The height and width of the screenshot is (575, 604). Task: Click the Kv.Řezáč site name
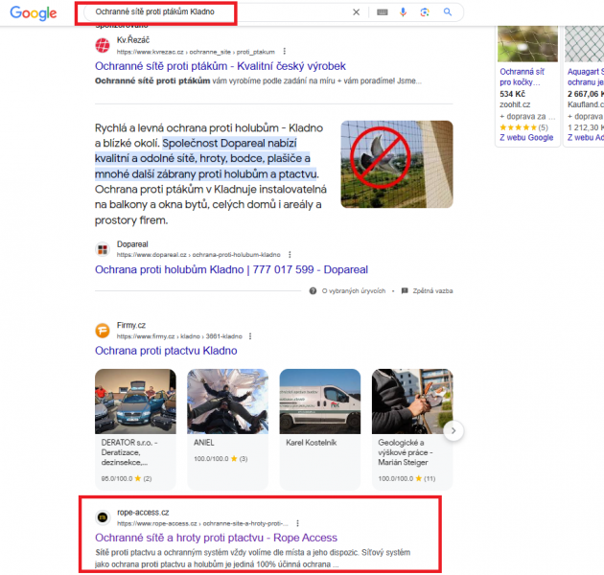coord(133,40)
